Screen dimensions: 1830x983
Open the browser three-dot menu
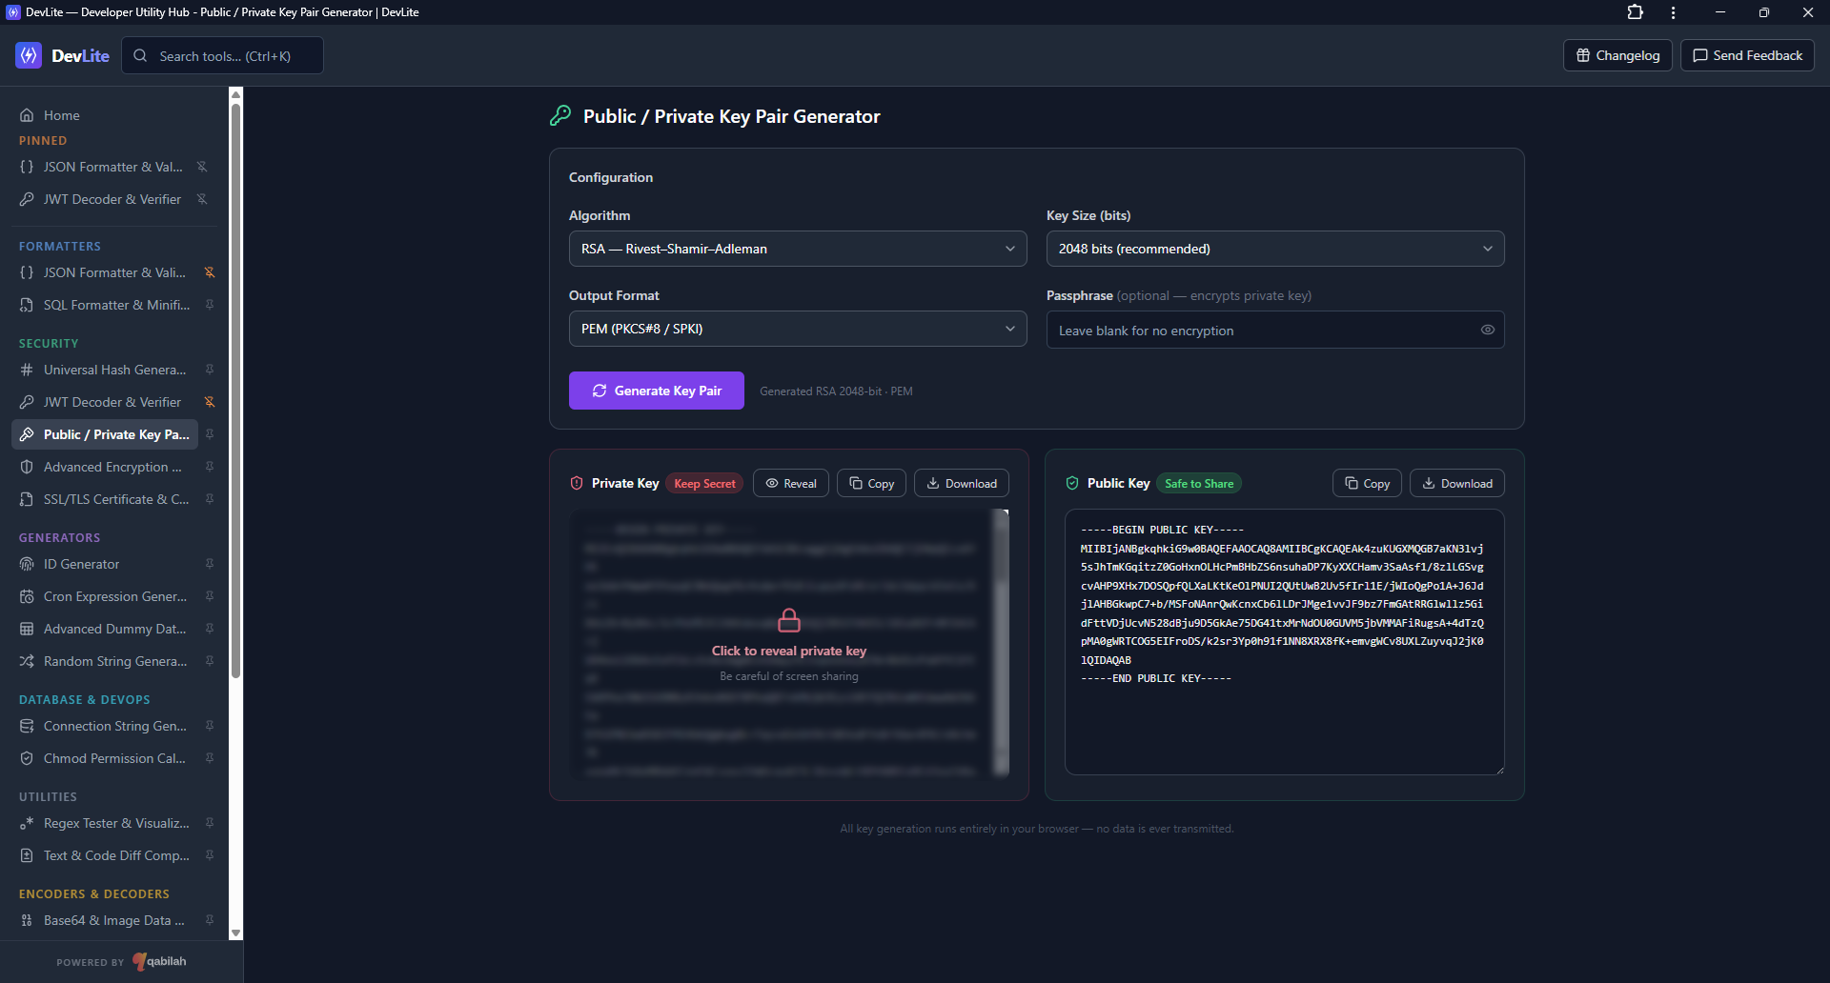1674,12
